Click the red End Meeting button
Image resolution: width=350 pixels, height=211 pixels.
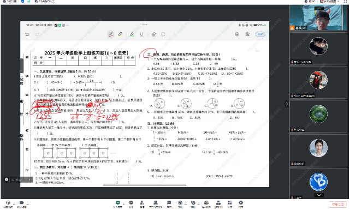point(338,204)
